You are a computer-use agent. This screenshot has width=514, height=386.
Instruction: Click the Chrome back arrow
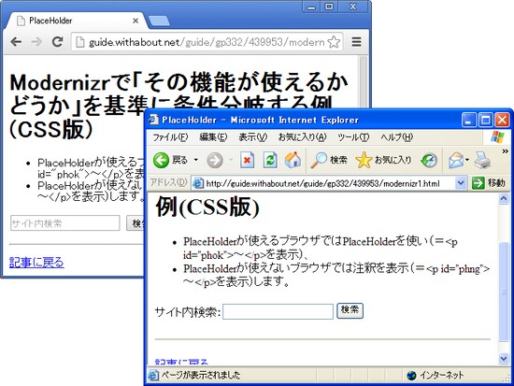click(x=16, y=42)
